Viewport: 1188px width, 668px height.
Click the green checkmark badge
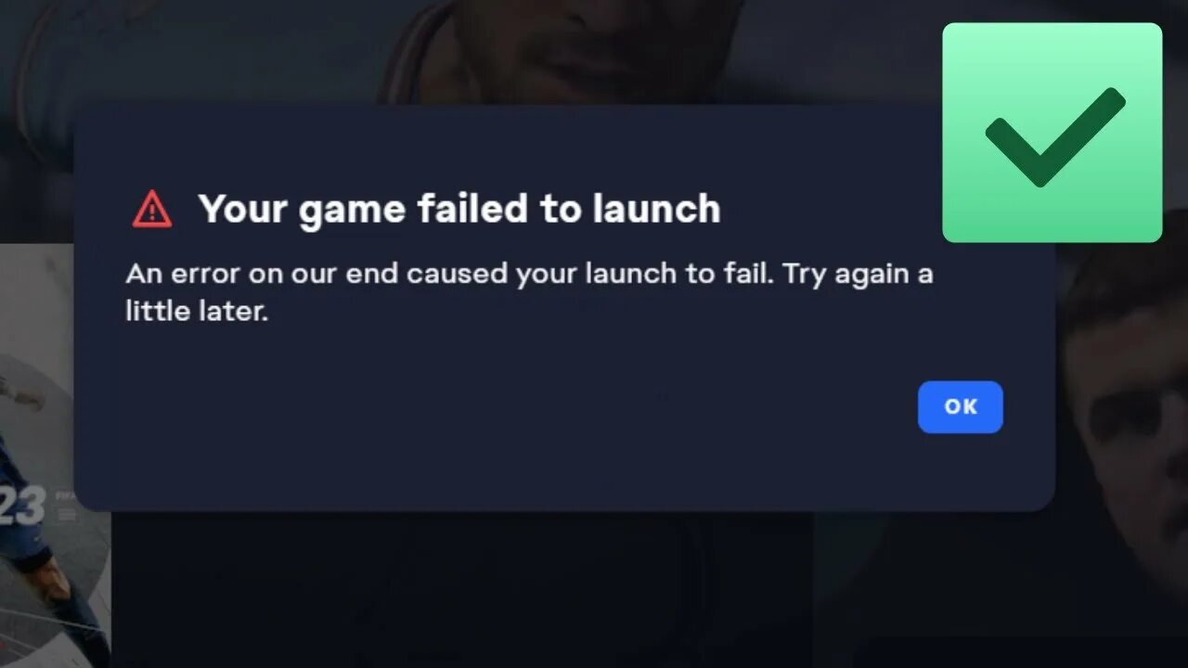(x=1052, y=133)
